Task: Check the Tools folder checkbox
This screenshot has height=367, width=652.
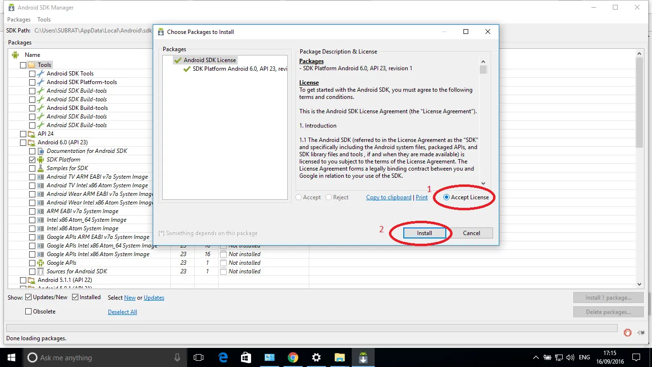Action: coord(23,65)
